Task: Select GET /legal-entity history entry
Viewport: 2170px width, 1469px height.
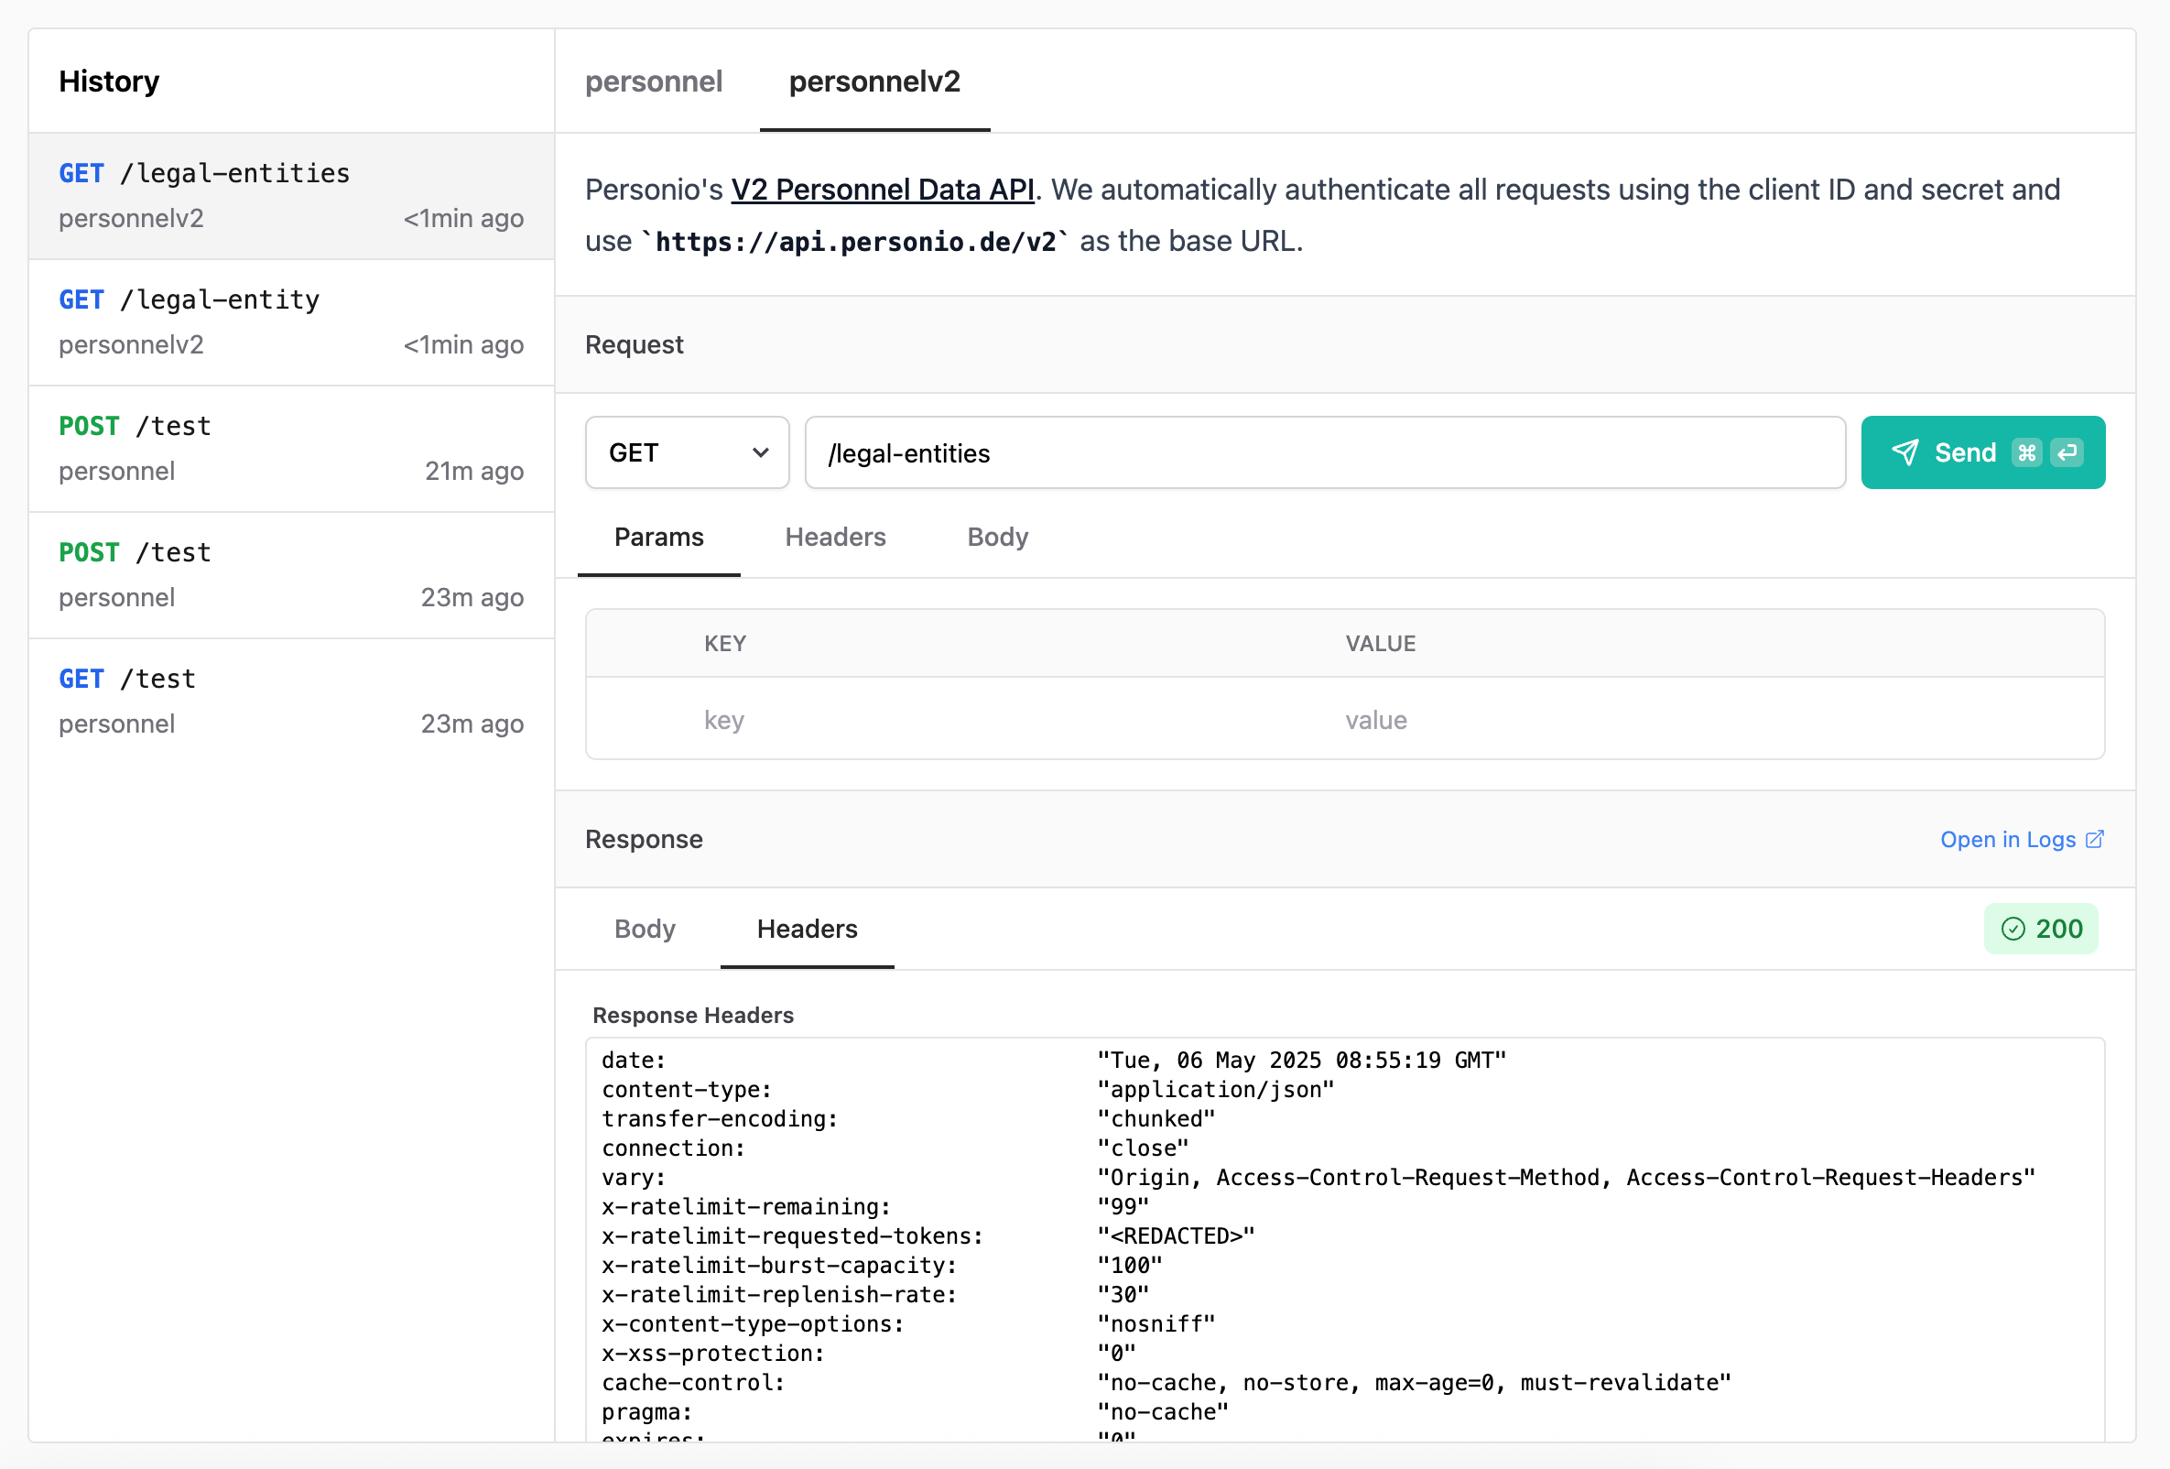Action: [291, 322]
